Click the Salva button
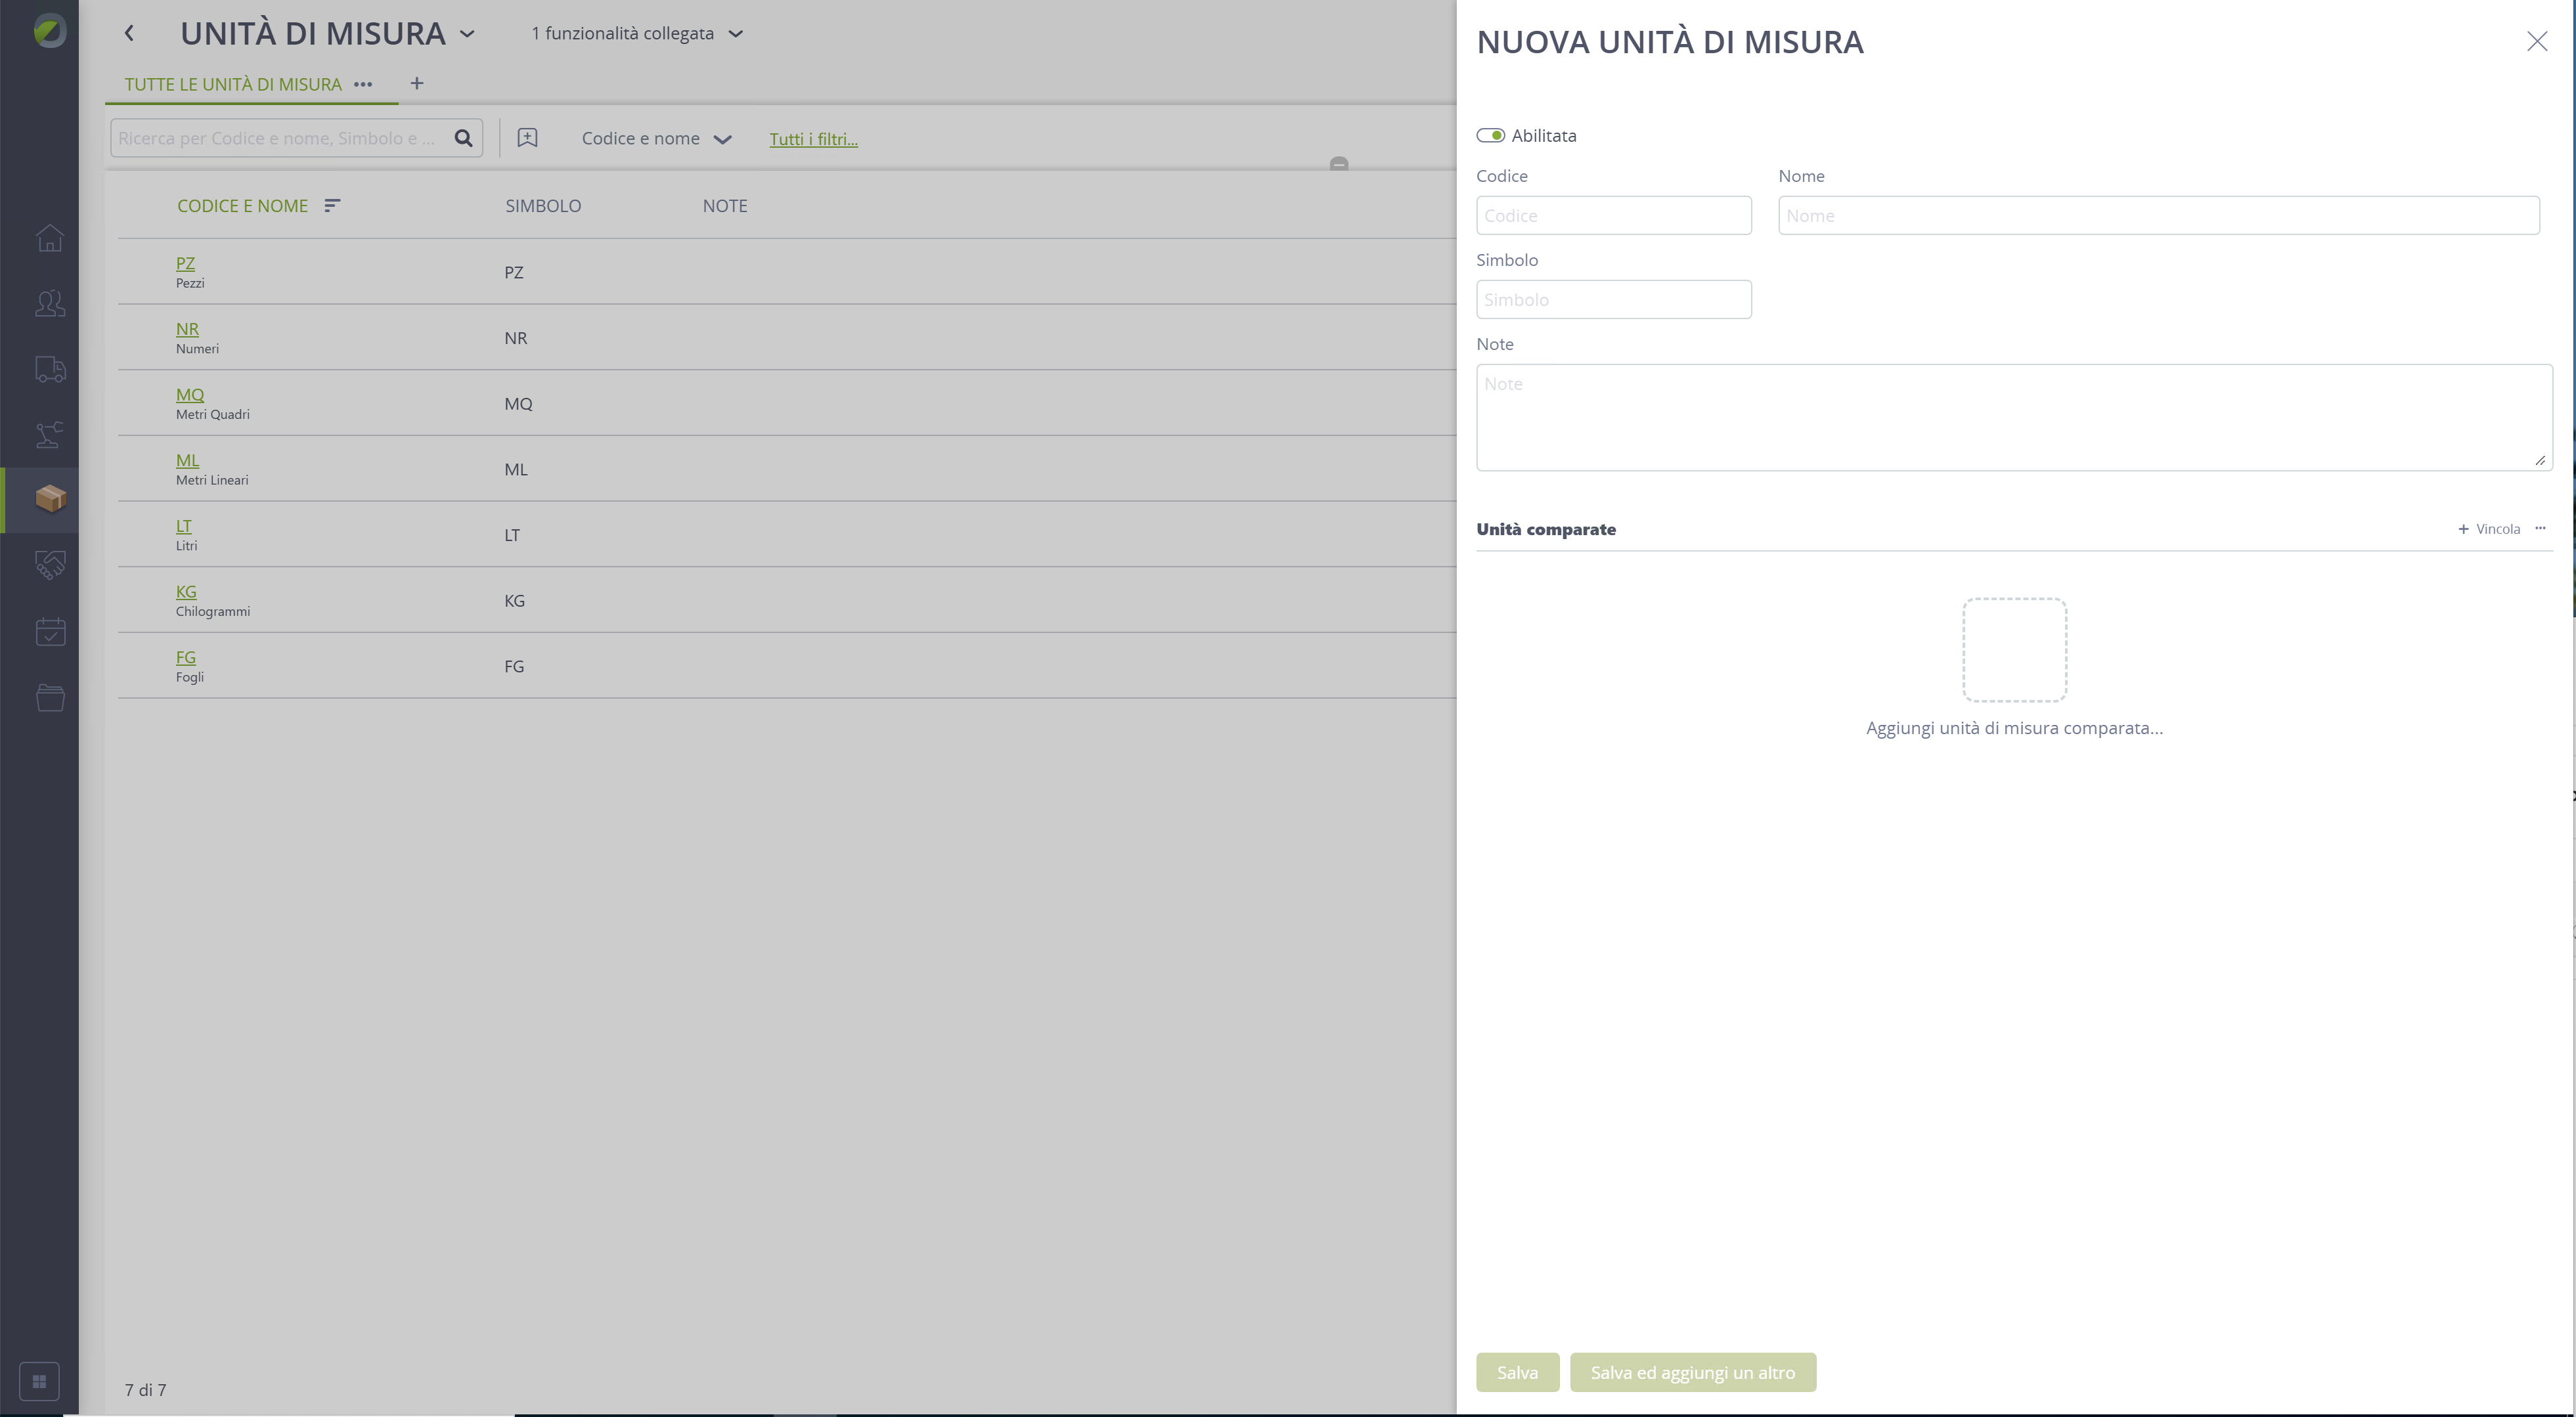 pyautogui.click(x=1517, y=1372)
